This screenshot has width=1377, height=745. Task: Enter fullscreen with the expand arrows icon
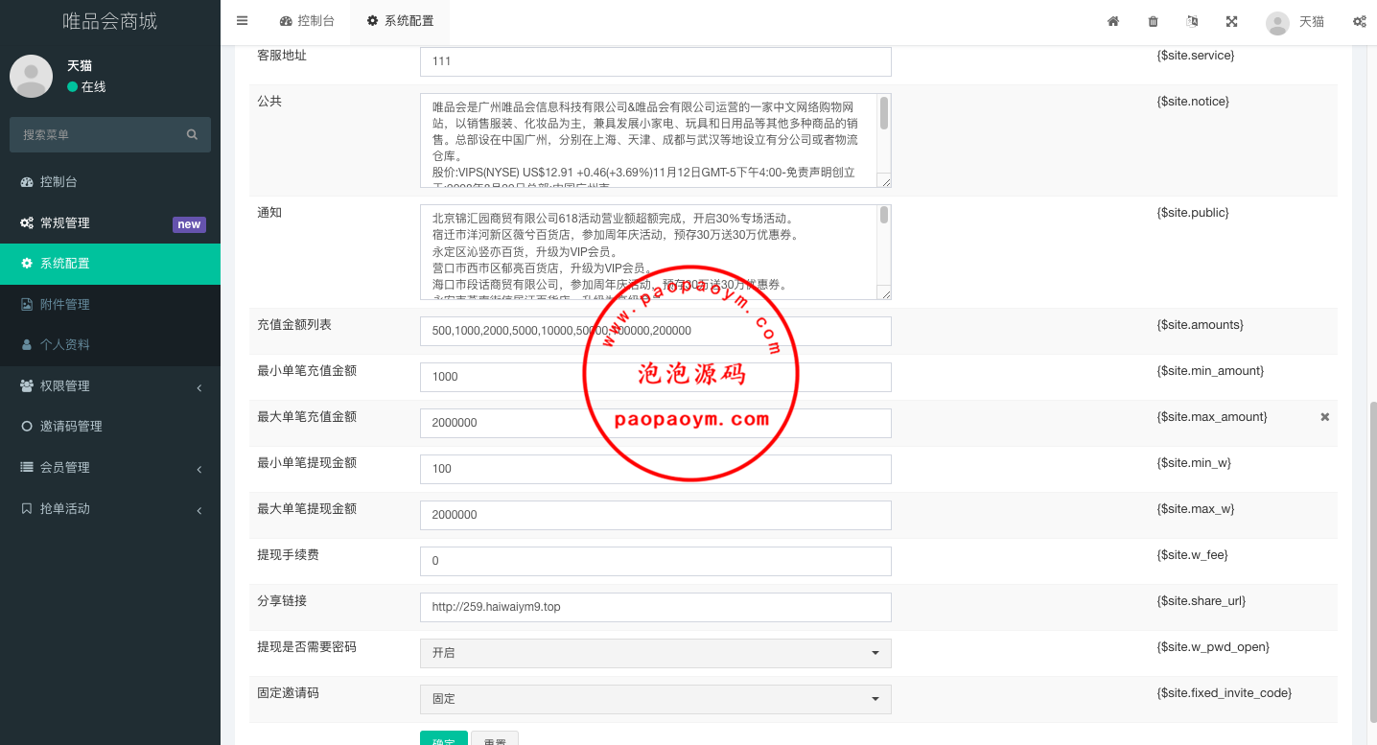[1231, 21]
